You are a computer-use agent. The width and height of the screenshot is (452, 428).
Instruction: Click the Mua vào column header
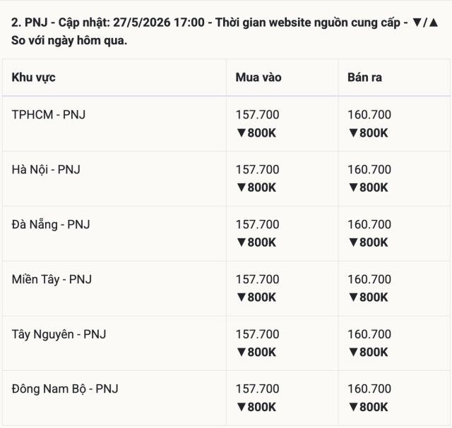click(258, 78)
